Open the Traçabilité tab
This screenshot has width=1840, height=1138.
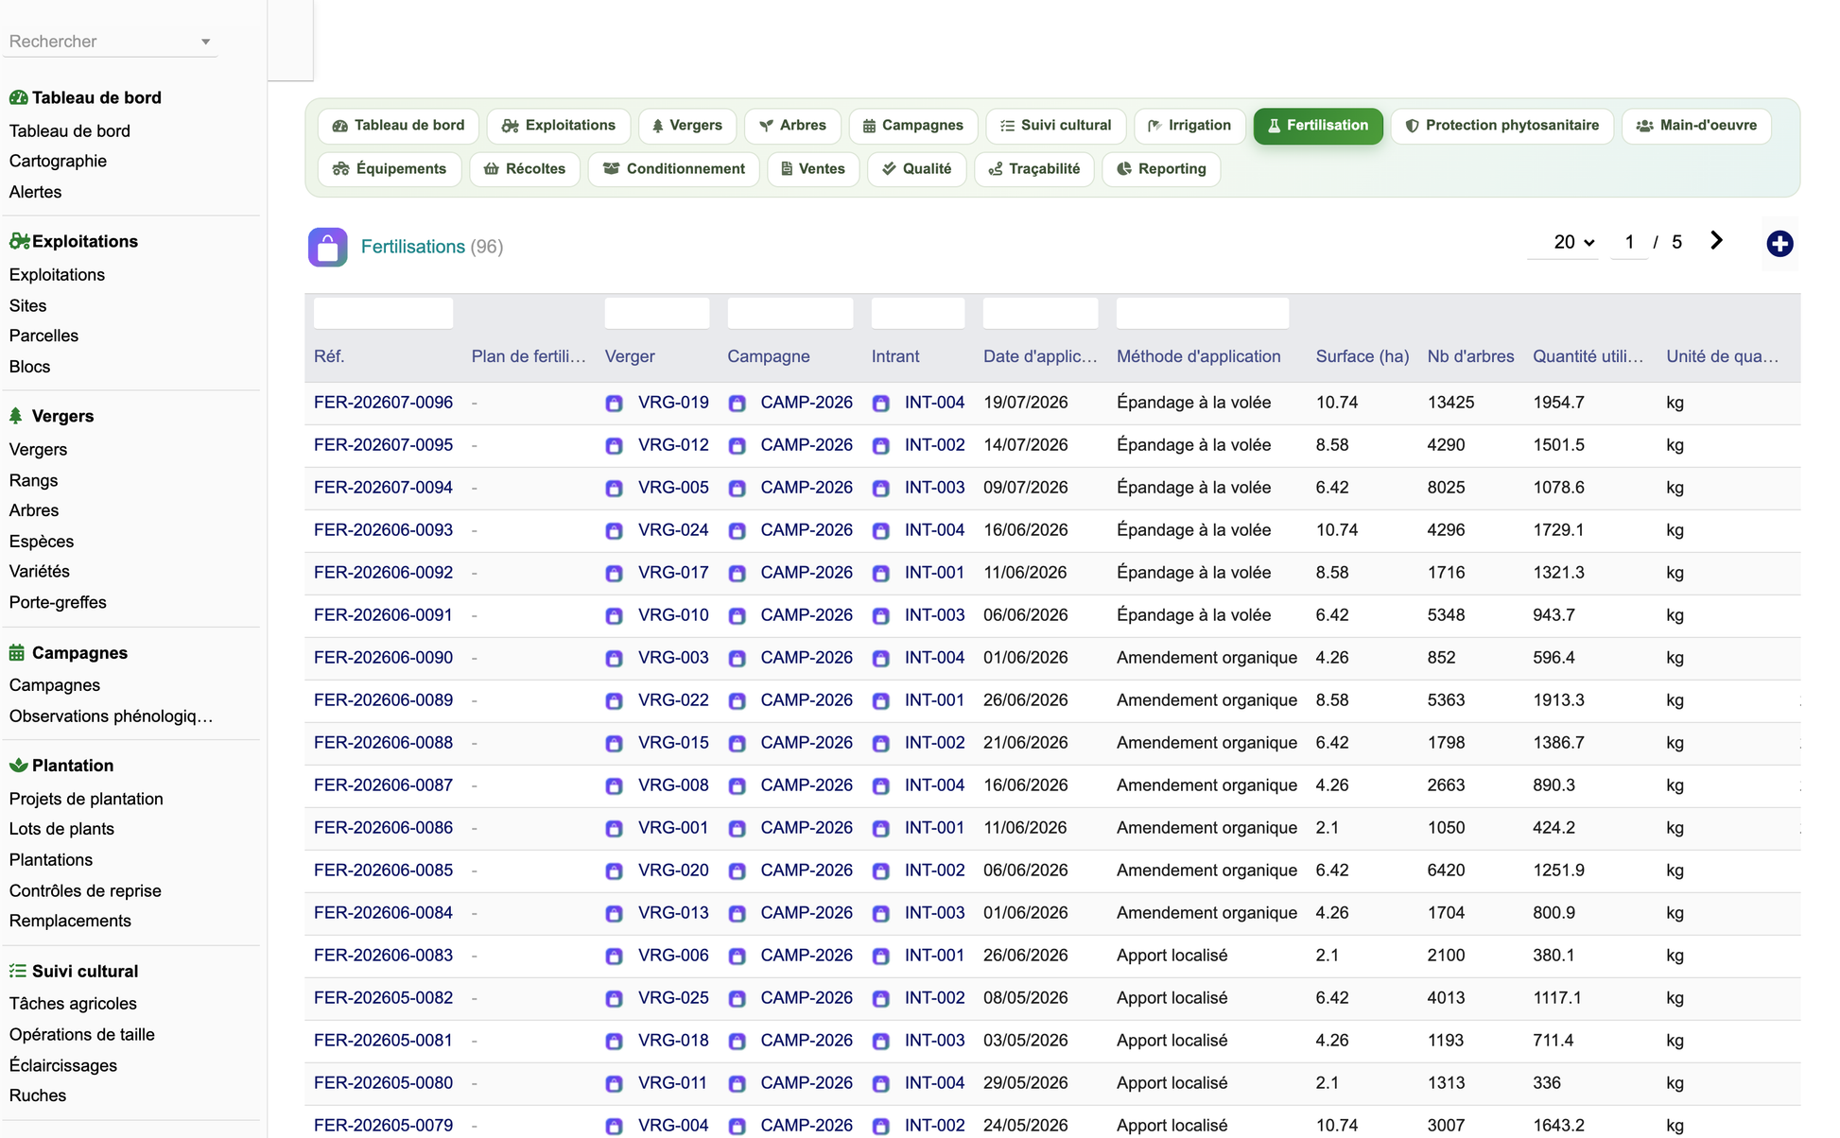pyautogui.click(x=1034, y=169)
